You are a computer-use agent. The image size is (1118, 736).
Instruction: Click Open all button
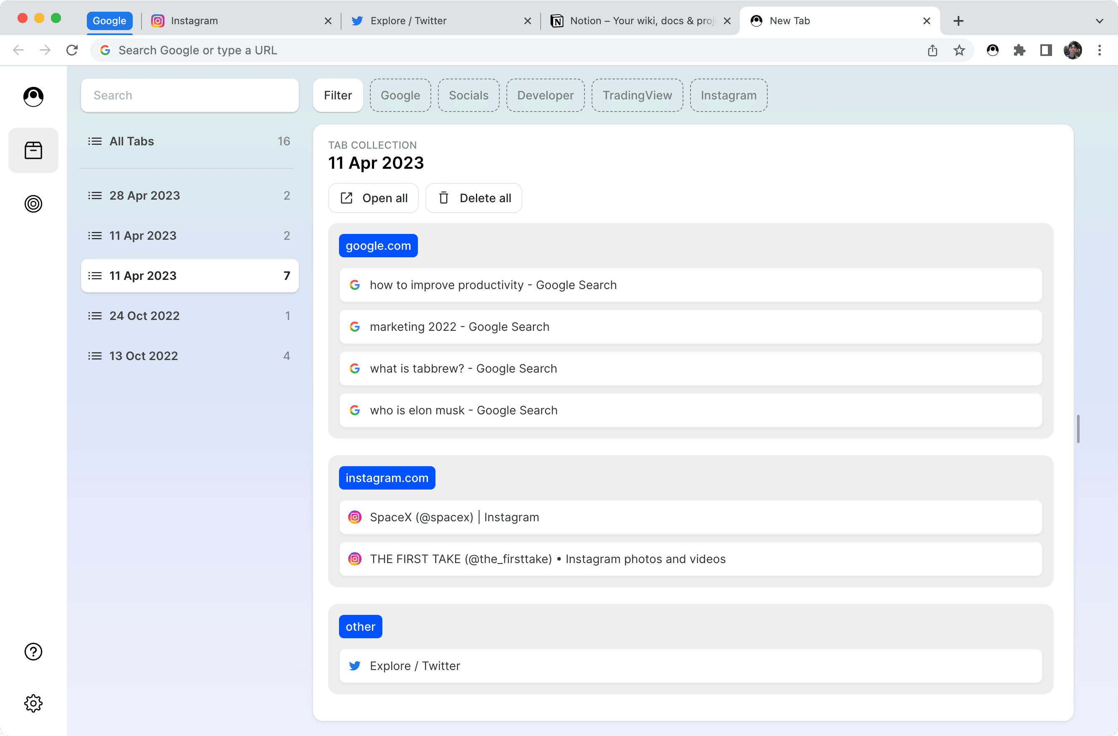click(374, 198)
